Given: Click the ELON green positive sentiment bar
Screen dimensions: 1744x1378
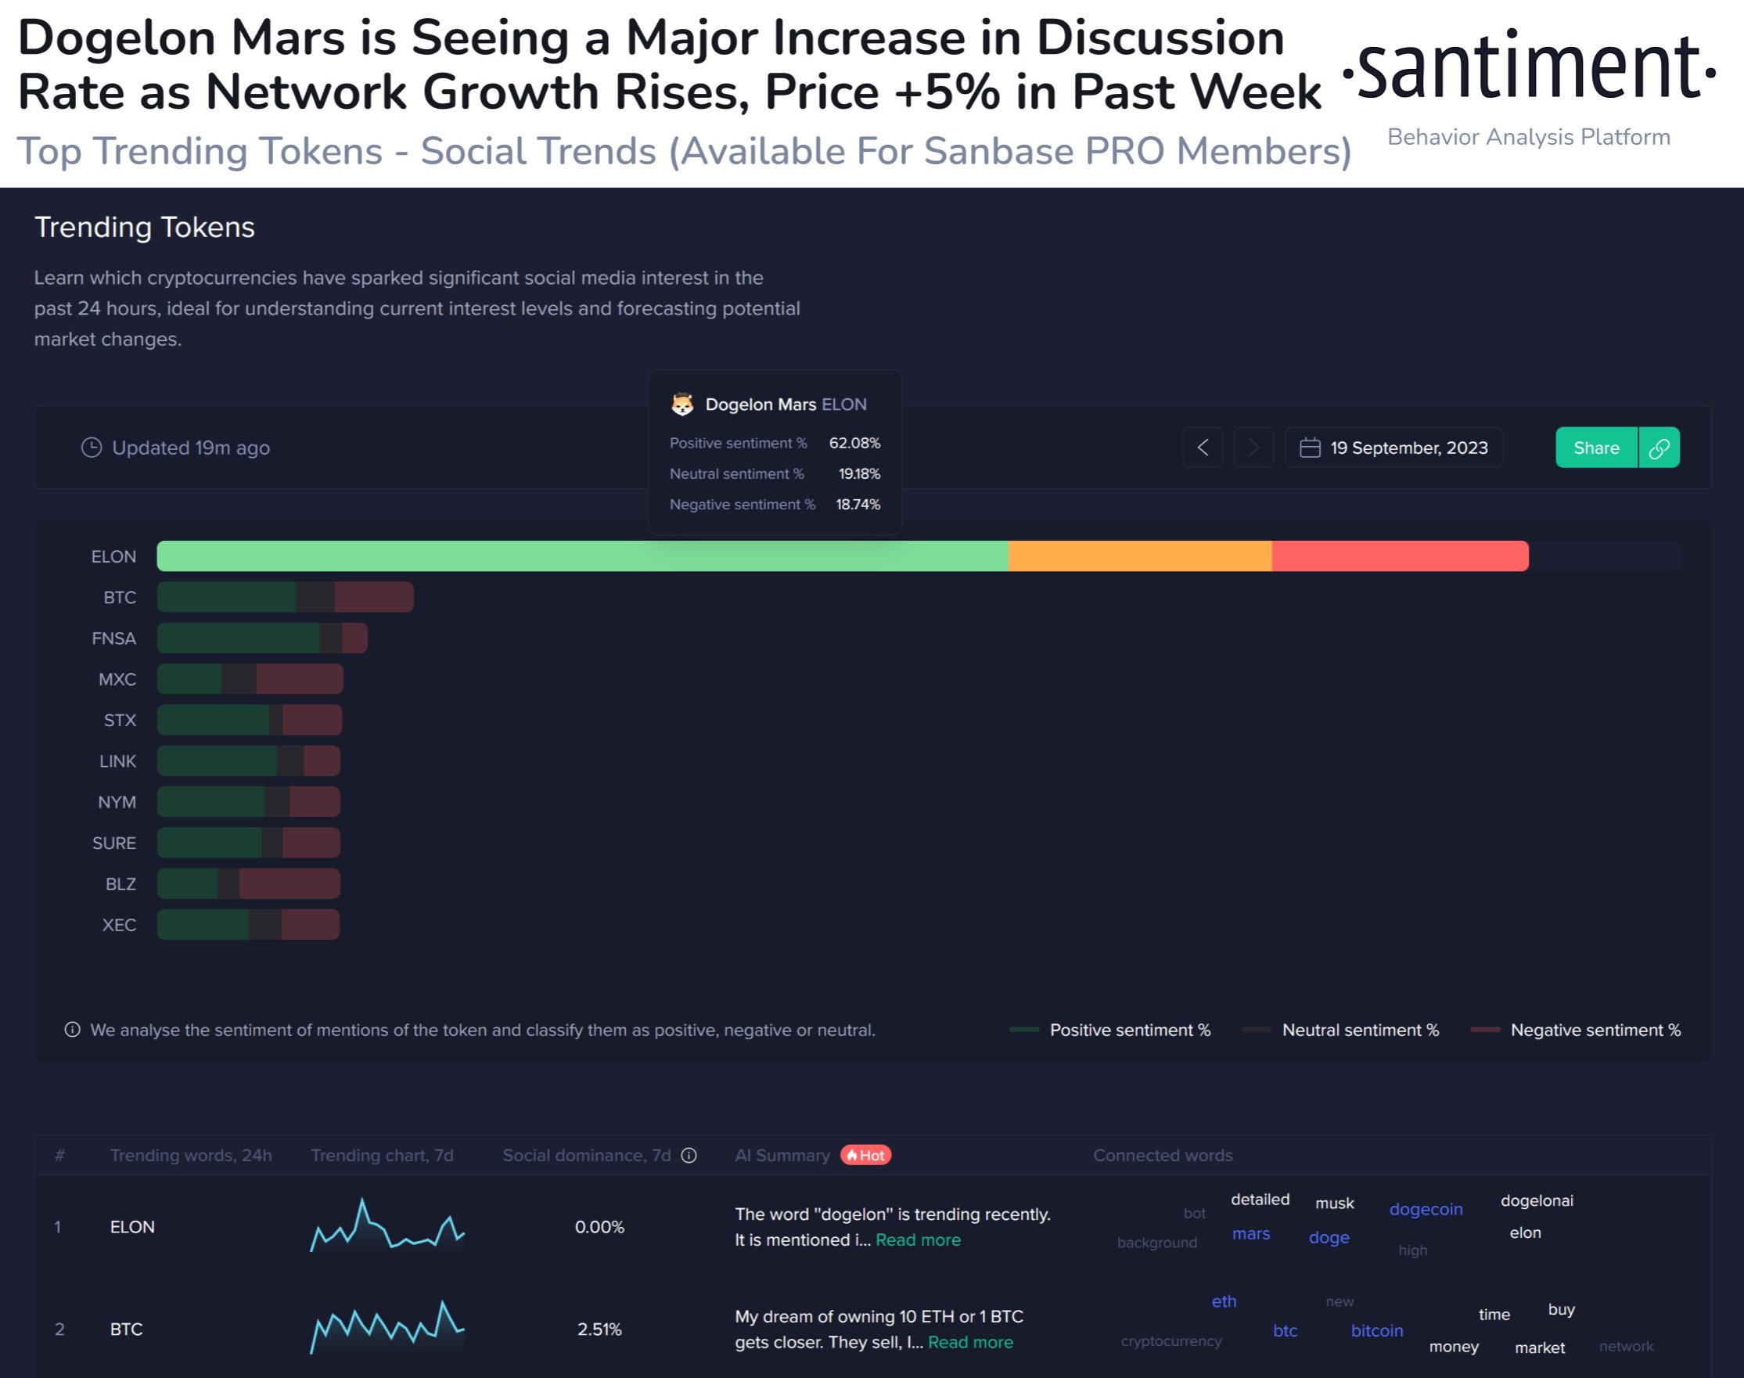Looking at the screenshot, I should 581,556.
